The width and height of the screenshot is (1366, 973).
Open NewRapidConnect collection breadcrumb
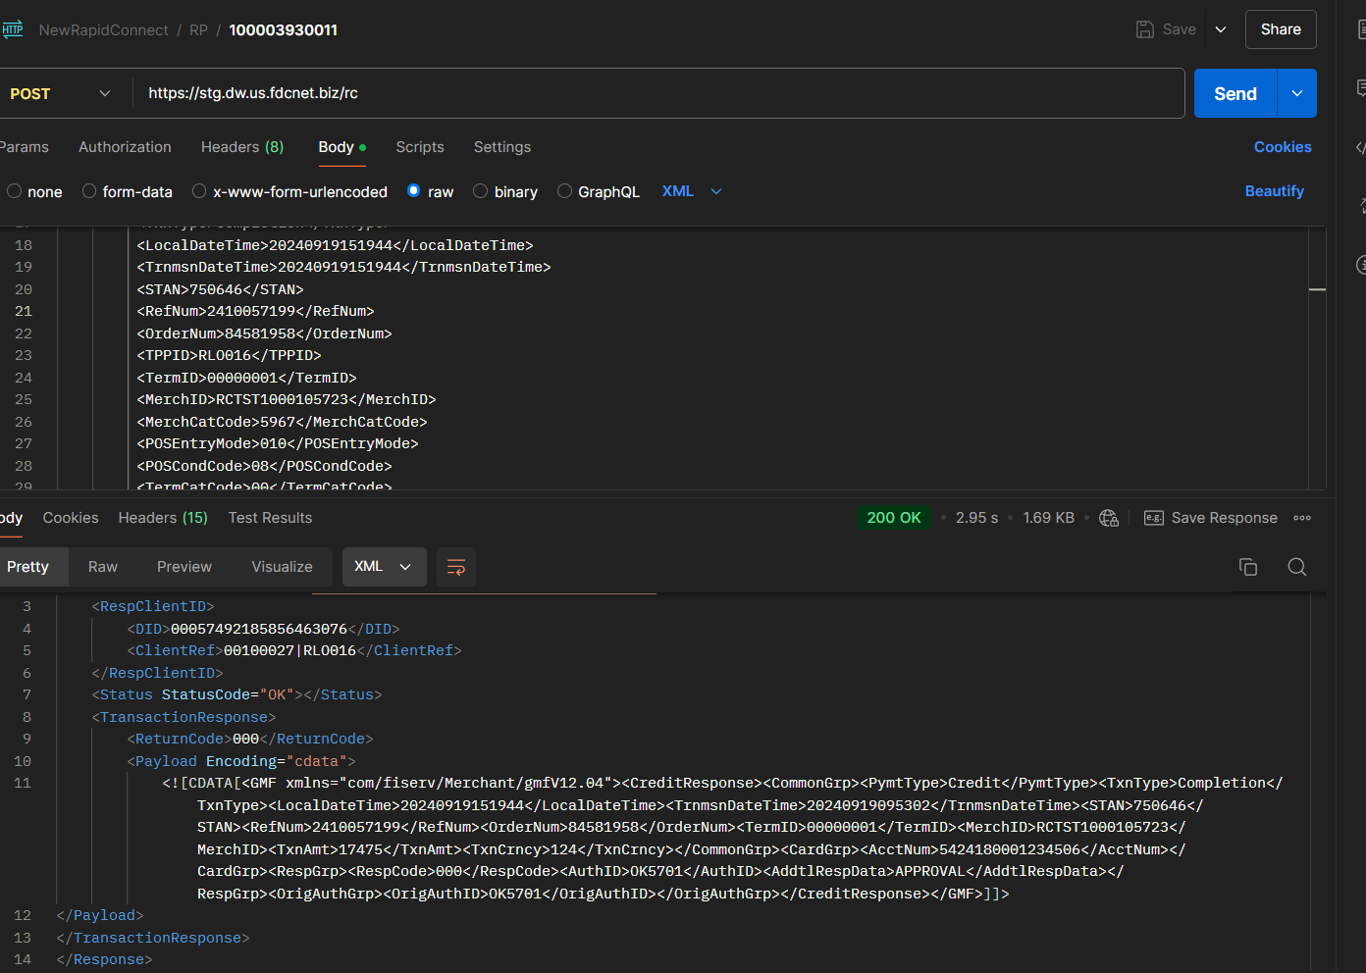coord(104,30)
